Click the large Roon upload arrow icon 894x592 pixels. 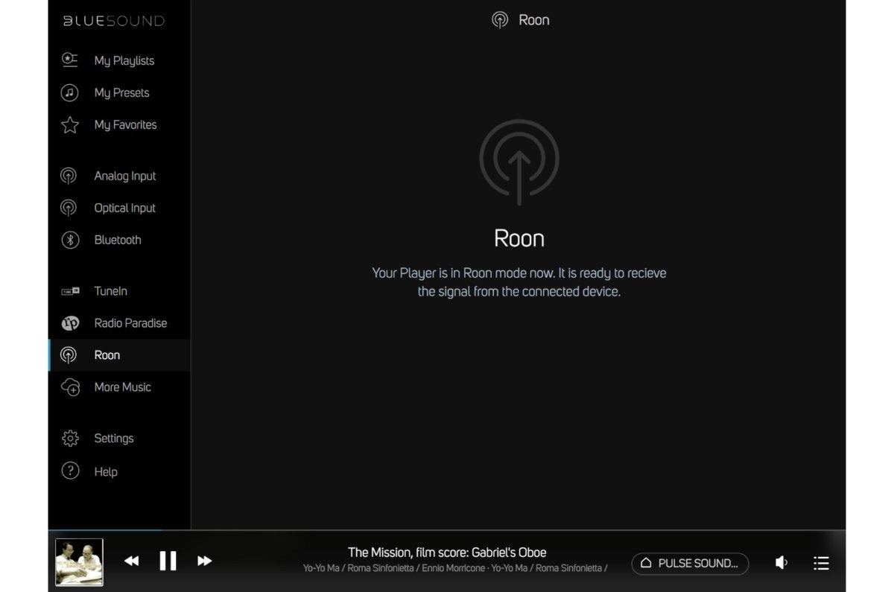pyautogui.click(x=519, y=162)
